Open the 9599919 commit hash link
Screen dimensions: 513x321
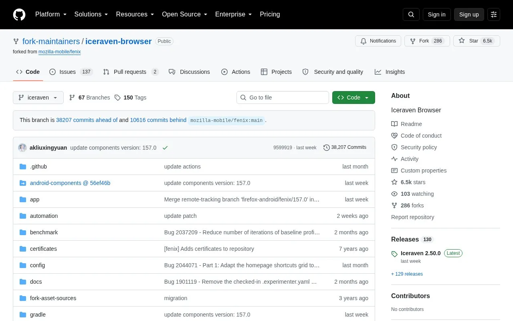[283, 148]
